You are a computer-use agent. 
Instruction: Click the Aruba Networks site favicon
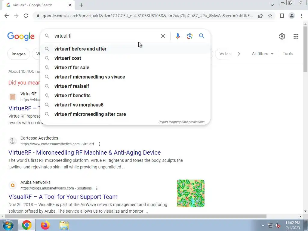click(13, 185)
